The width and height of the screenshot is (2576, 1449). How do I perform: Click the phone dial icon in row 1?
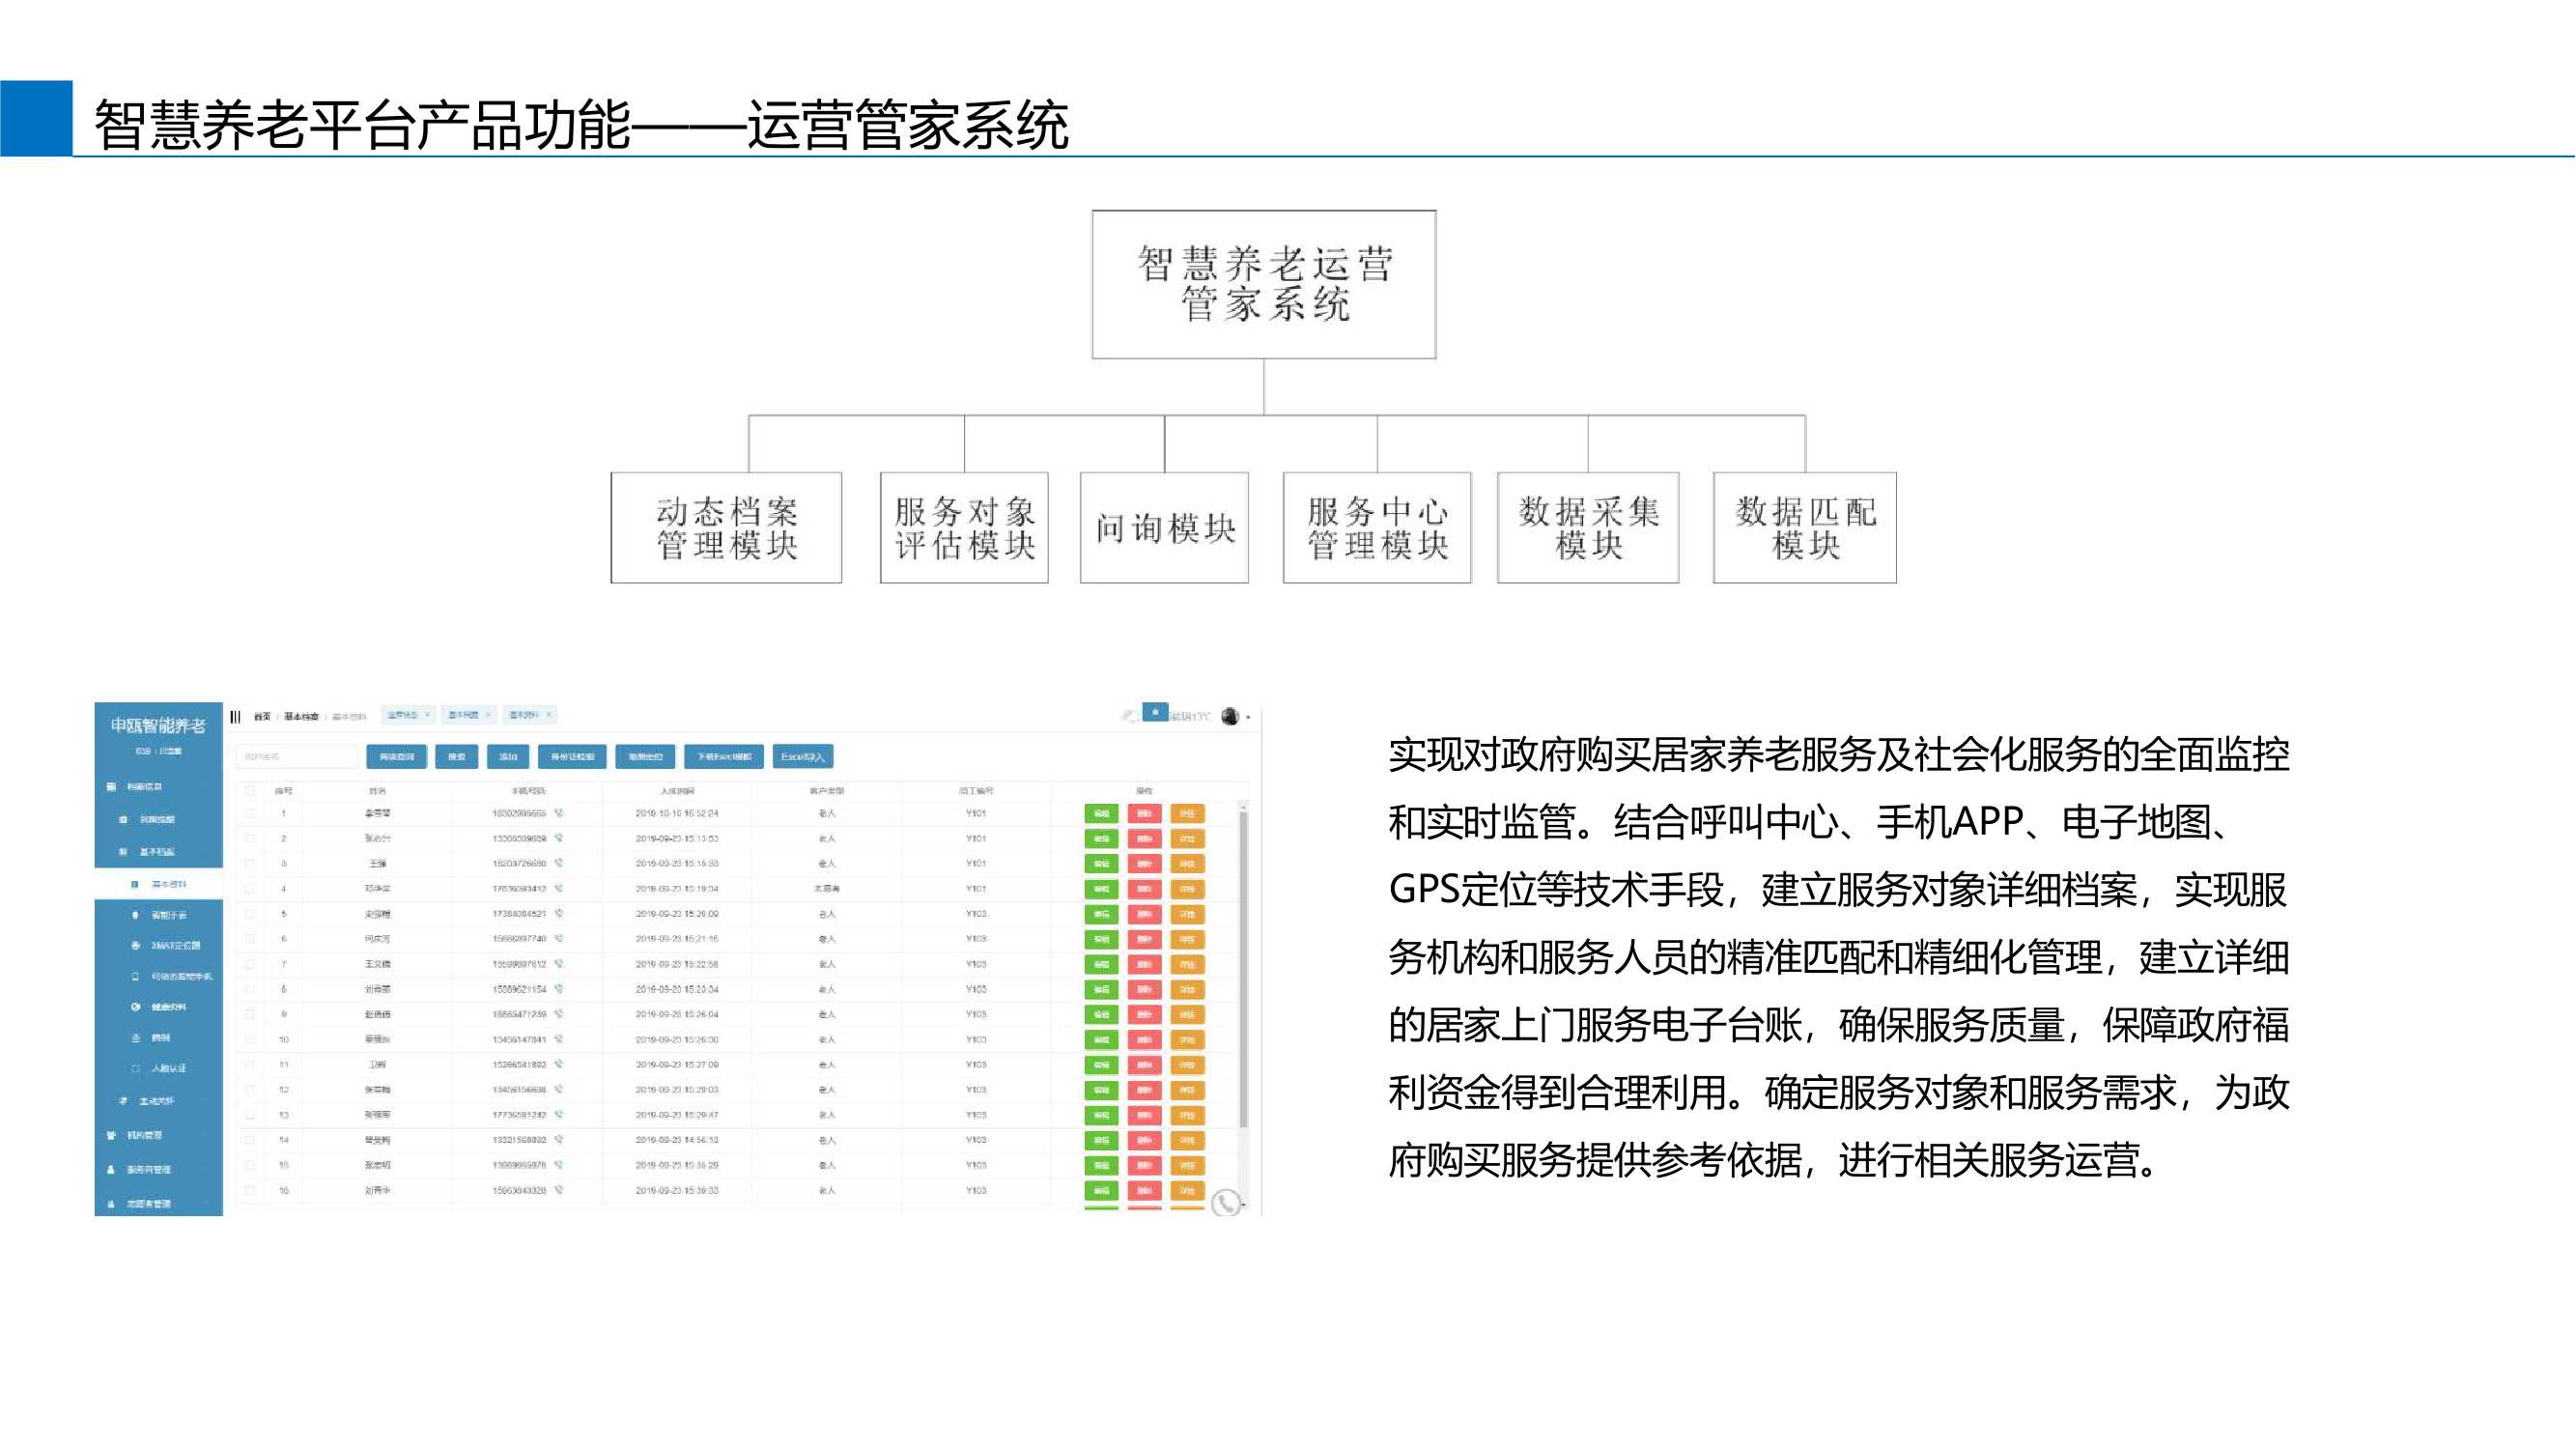[x=559, y=813]
